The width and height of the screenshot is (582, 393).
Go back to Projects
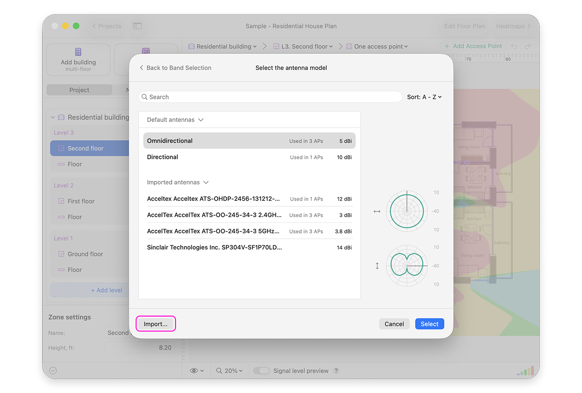click(x=107, y=26)
